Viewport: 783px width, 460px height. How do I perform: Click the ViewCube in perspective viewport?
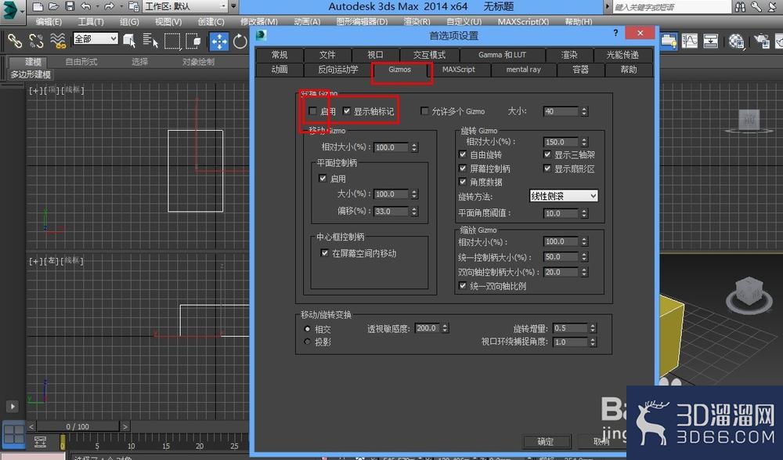click(749, 293)
